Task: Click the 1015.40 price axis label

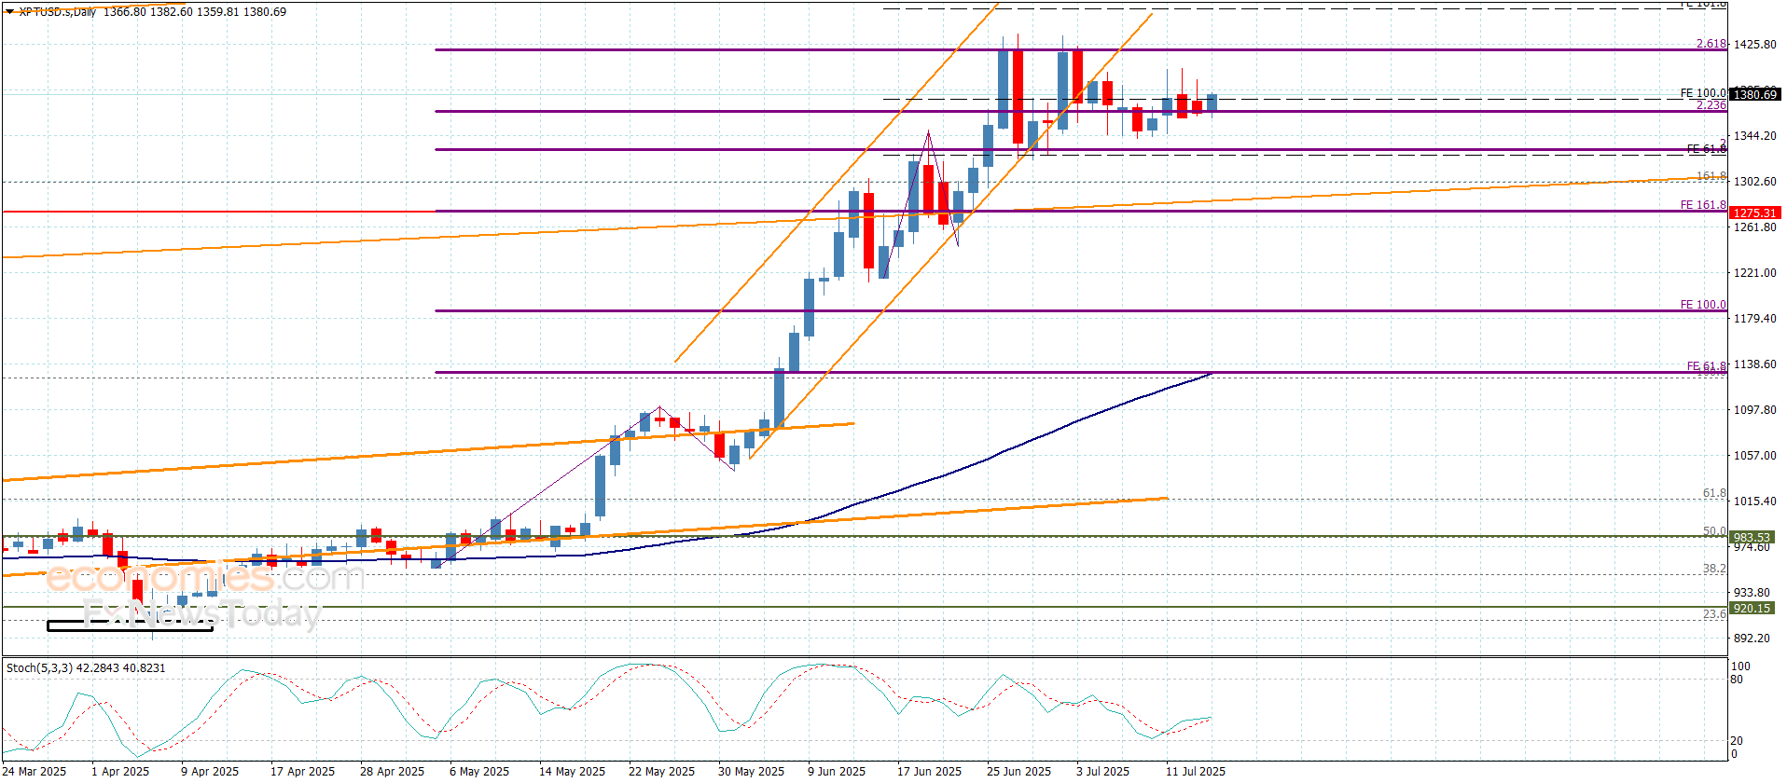Action: (x=1754, y=501)
